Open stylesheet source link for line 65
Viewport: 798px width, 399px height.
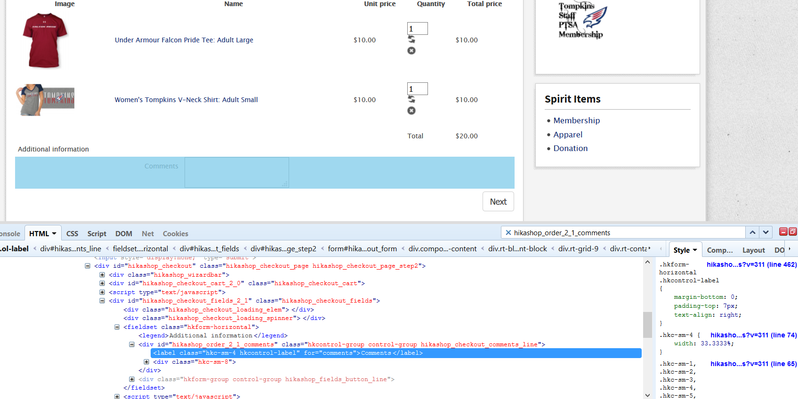point(754,364)
